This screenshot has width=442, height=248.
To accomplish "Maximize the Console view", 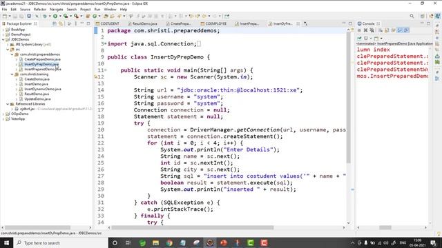I will 428,23.
